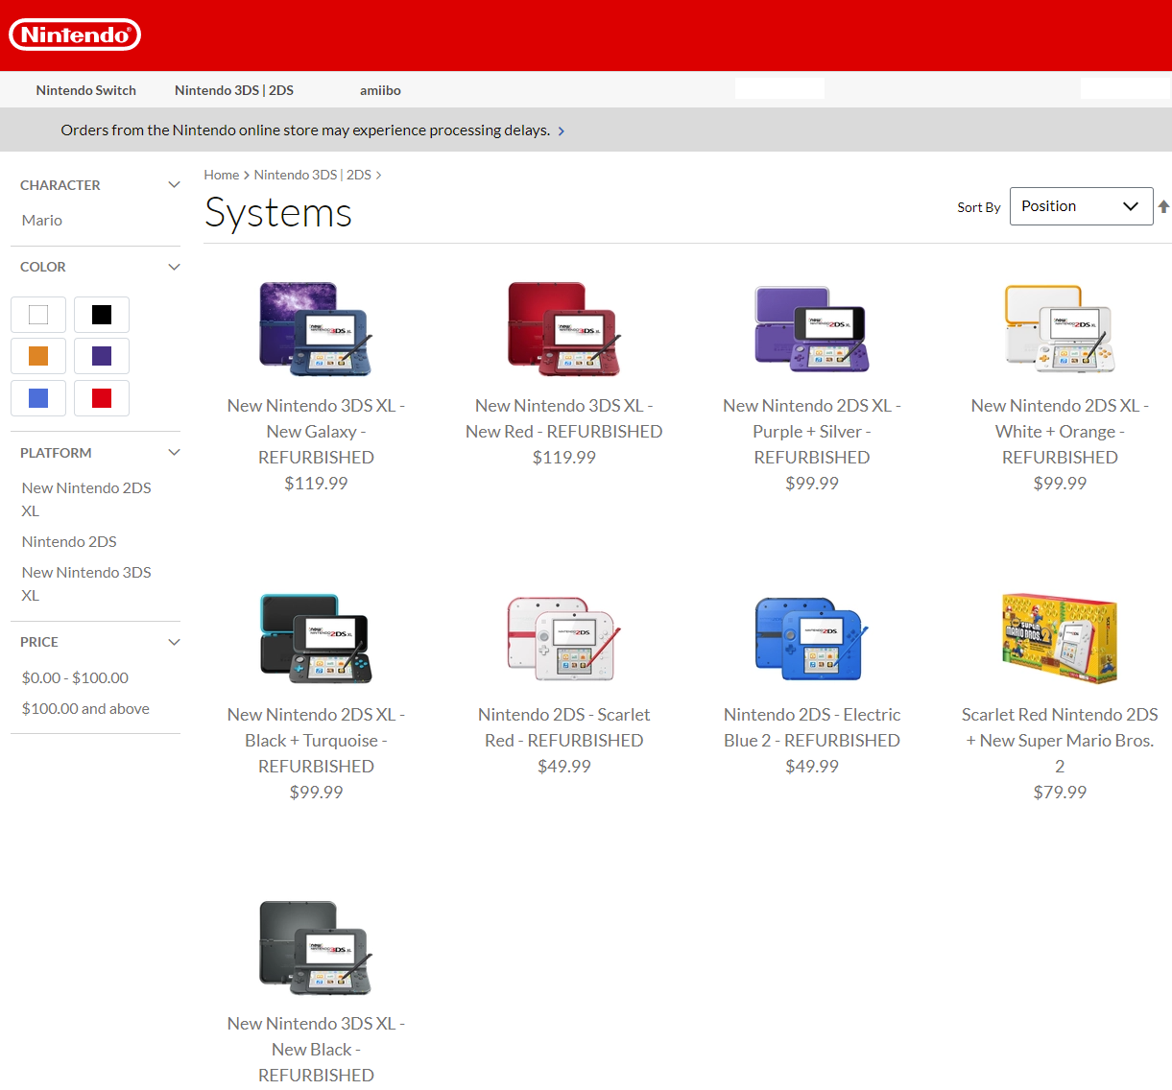Toggle sort direction arrow
Viewport: 1172px width, 1090px height.
tap(1163, 206)
